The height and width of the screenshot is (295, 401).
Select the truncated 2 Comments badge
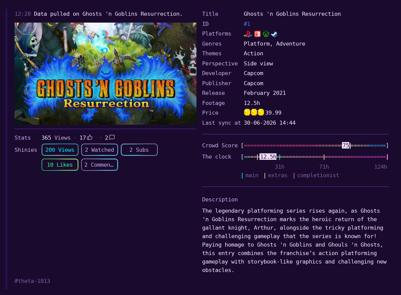(99, 165)
